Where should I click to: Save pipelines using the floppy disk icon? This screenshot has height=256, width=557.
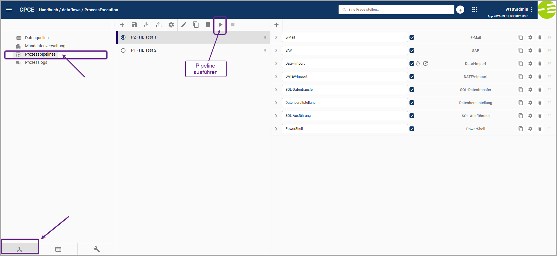134,25
